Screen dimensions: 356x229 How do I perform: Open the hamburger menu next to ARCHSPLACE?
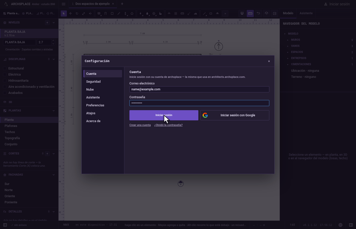(x=64, y=4)
